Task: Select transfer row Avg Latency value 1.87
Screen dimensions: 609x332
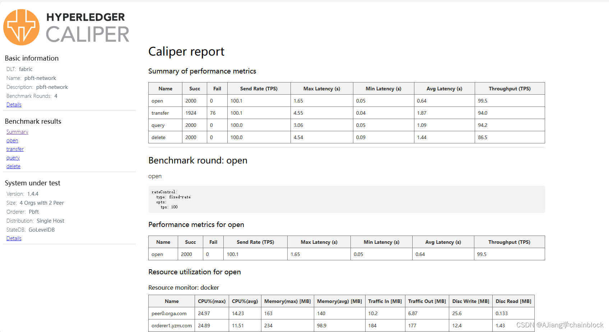Action: pos(422,113)
